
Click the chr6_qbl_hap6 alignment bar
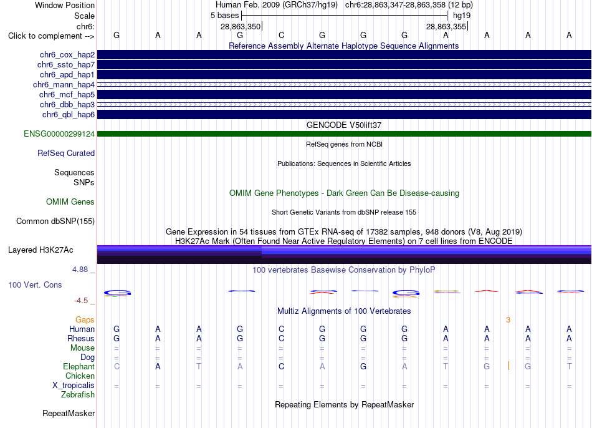pyautogui.click(x=344, y=114)
